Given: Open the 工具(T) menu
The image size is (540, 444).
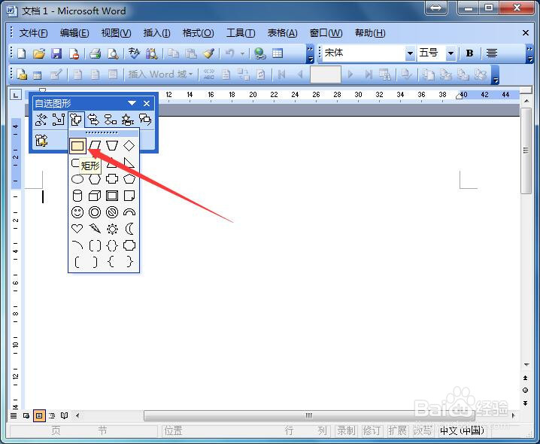Looking at the screenshot, I should coord(241,33).
